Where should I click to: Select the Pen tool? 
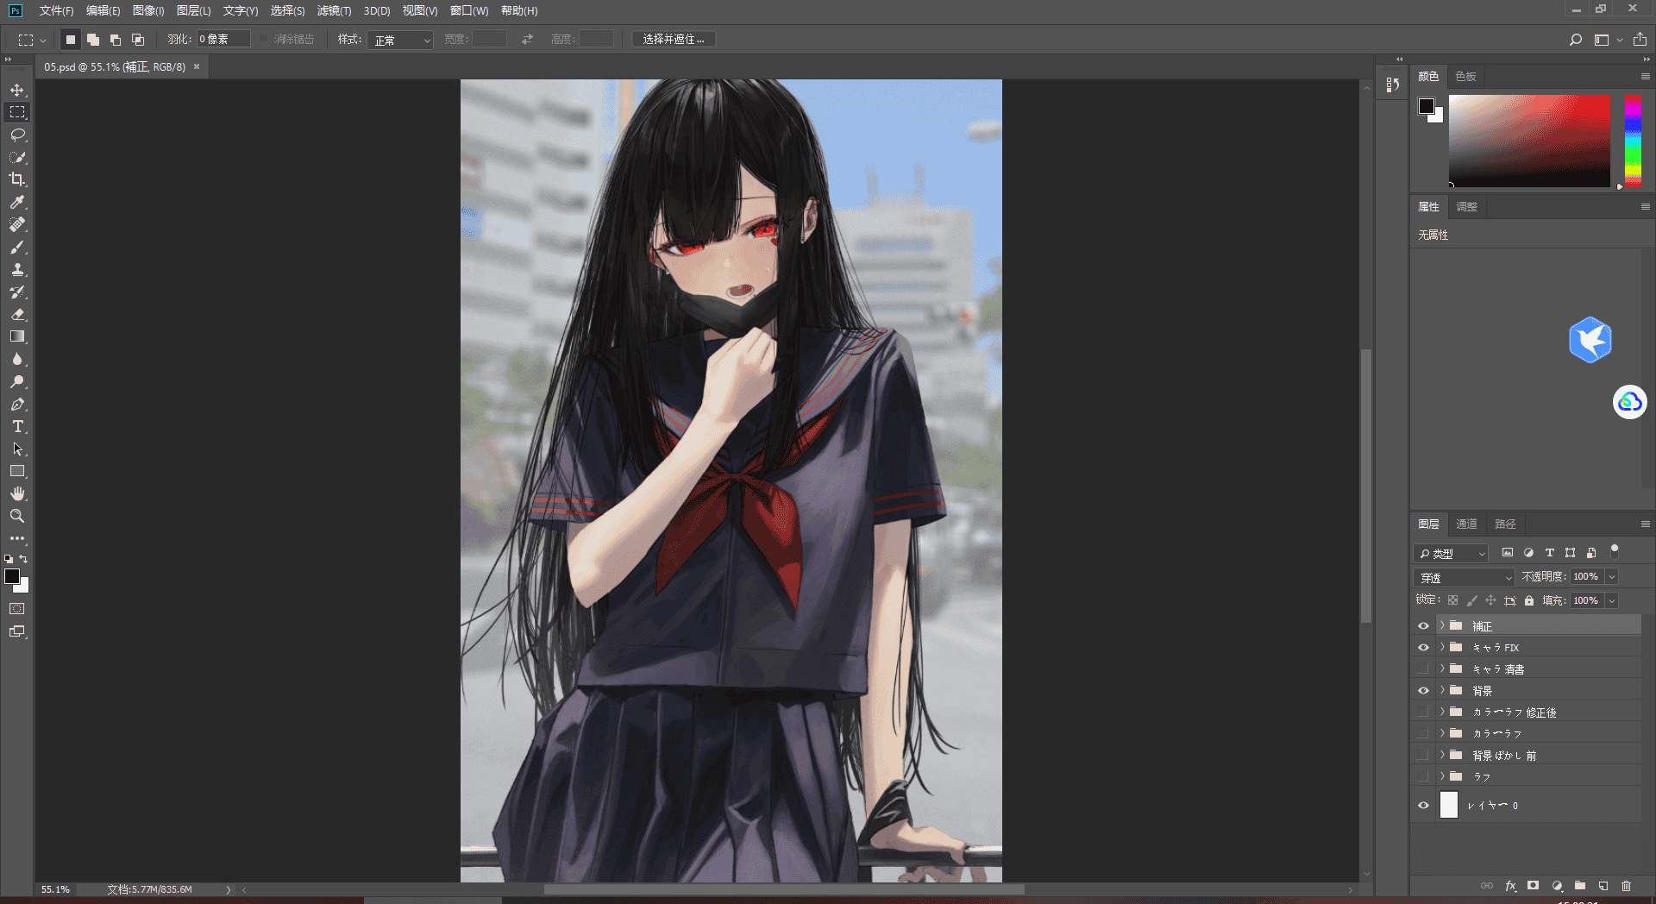(17, 404)
